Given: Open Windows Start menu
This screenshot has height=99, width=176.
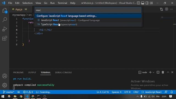Looking at the screenshot, I should [3, 97].
